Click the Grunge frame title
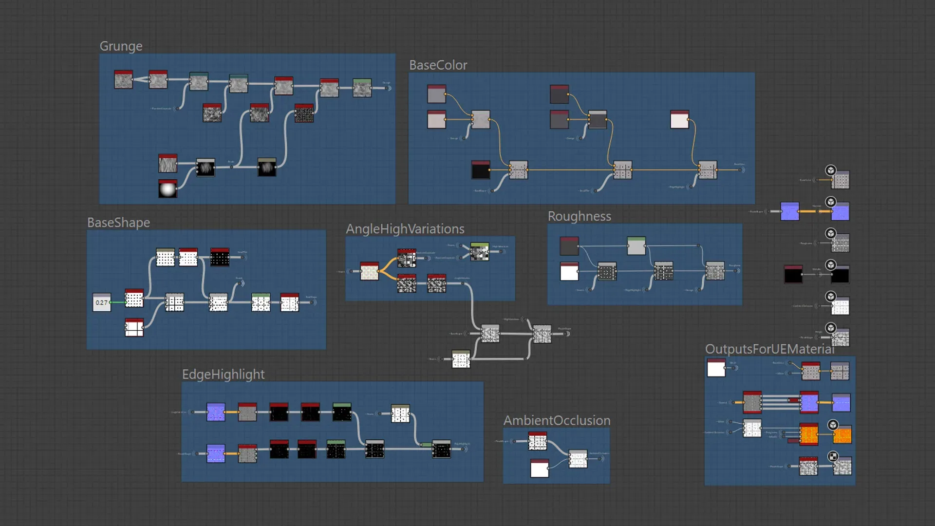Screen dimensions: 935x526 click(x=121, y=46)
